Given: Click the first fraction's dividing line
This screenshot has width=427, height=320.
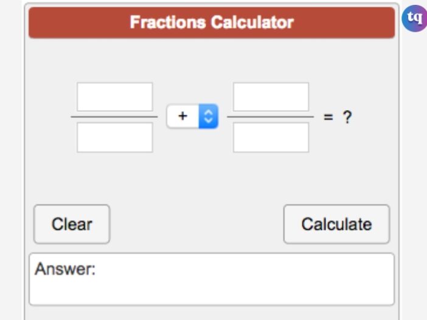Looking at the screenshot, I should point(114,117).
